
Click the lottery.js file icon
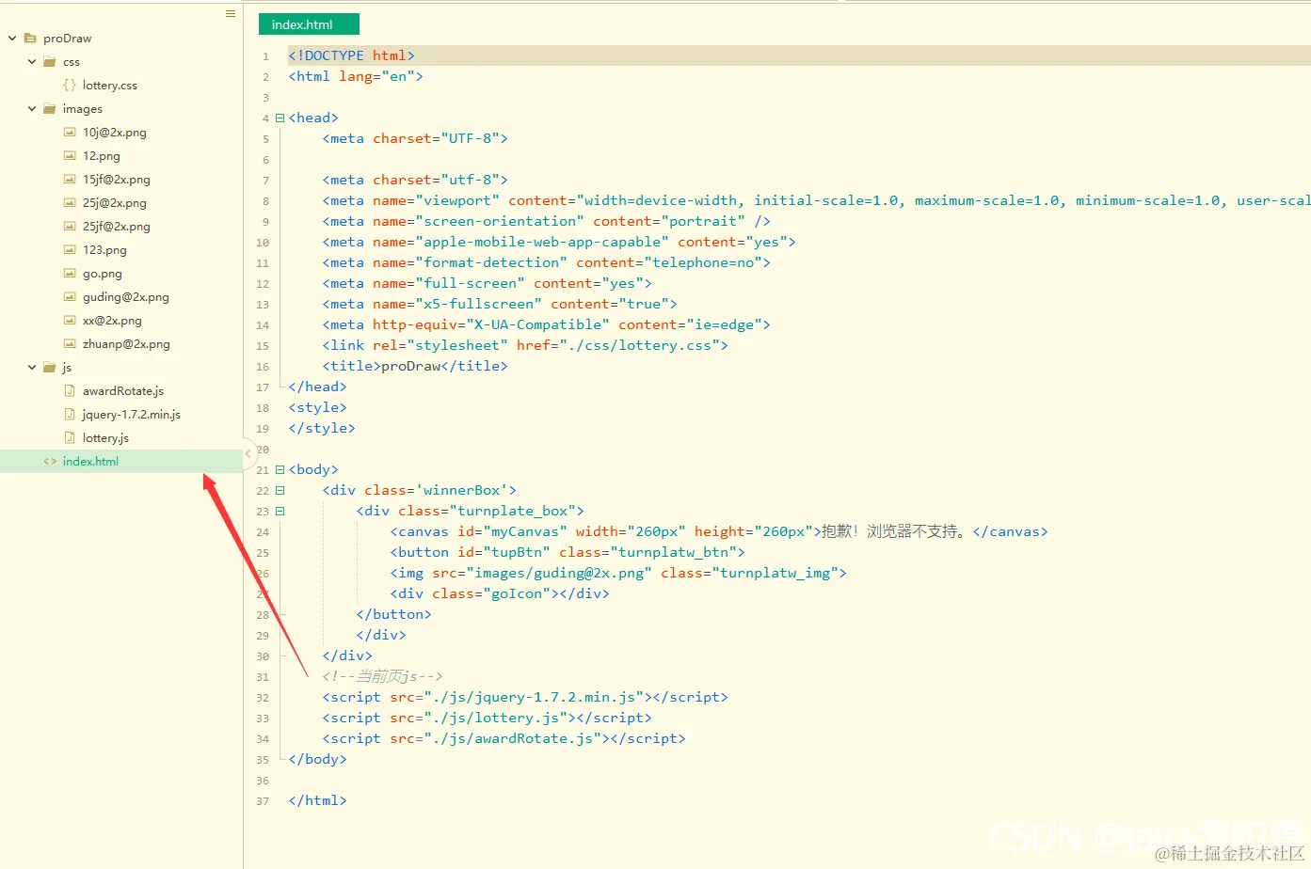[70, 438]
